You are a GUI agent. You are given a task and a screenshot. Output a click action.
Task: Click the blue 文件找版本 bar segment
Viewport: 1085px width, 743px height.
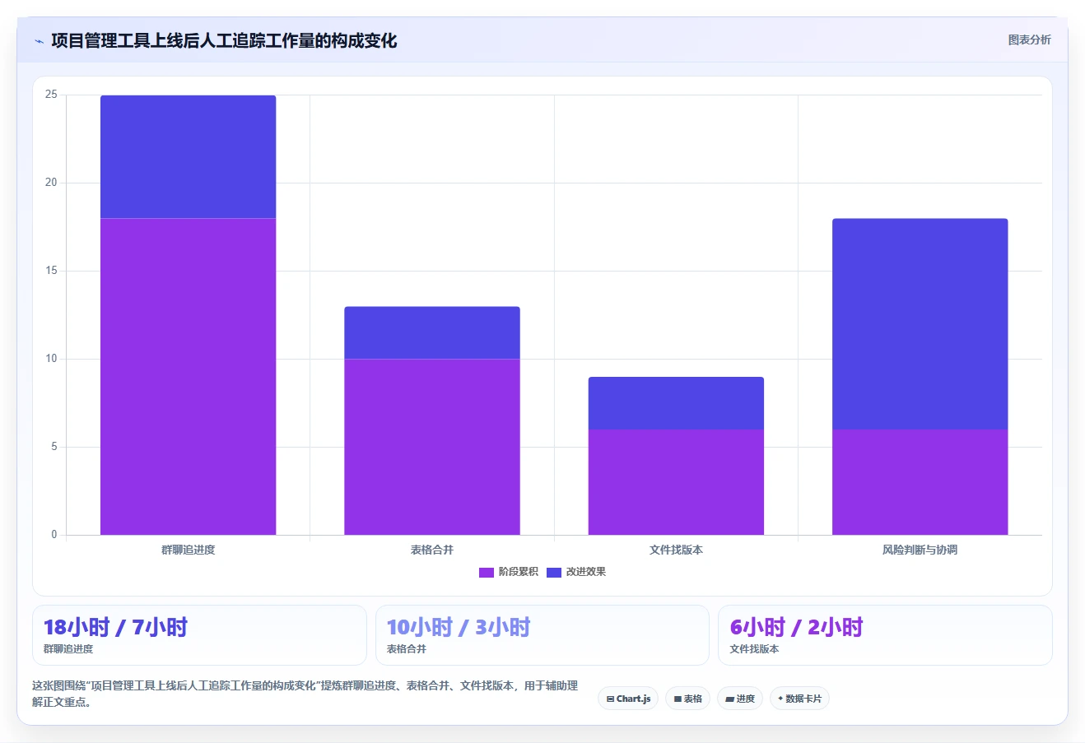click(x=676, y=403)
